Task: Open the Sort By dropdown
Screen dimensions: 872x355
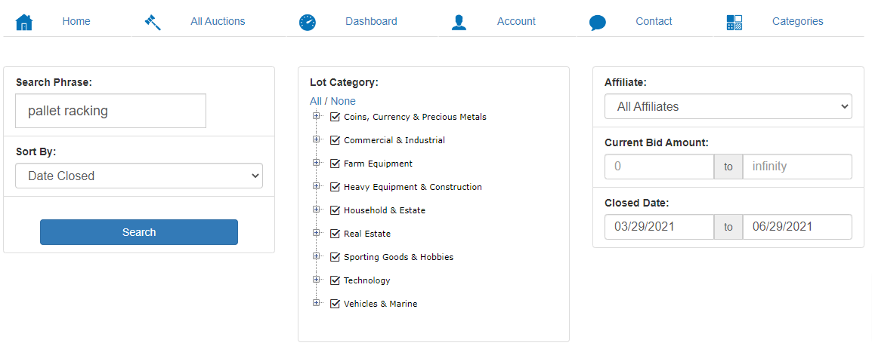Action: point(139,176)
